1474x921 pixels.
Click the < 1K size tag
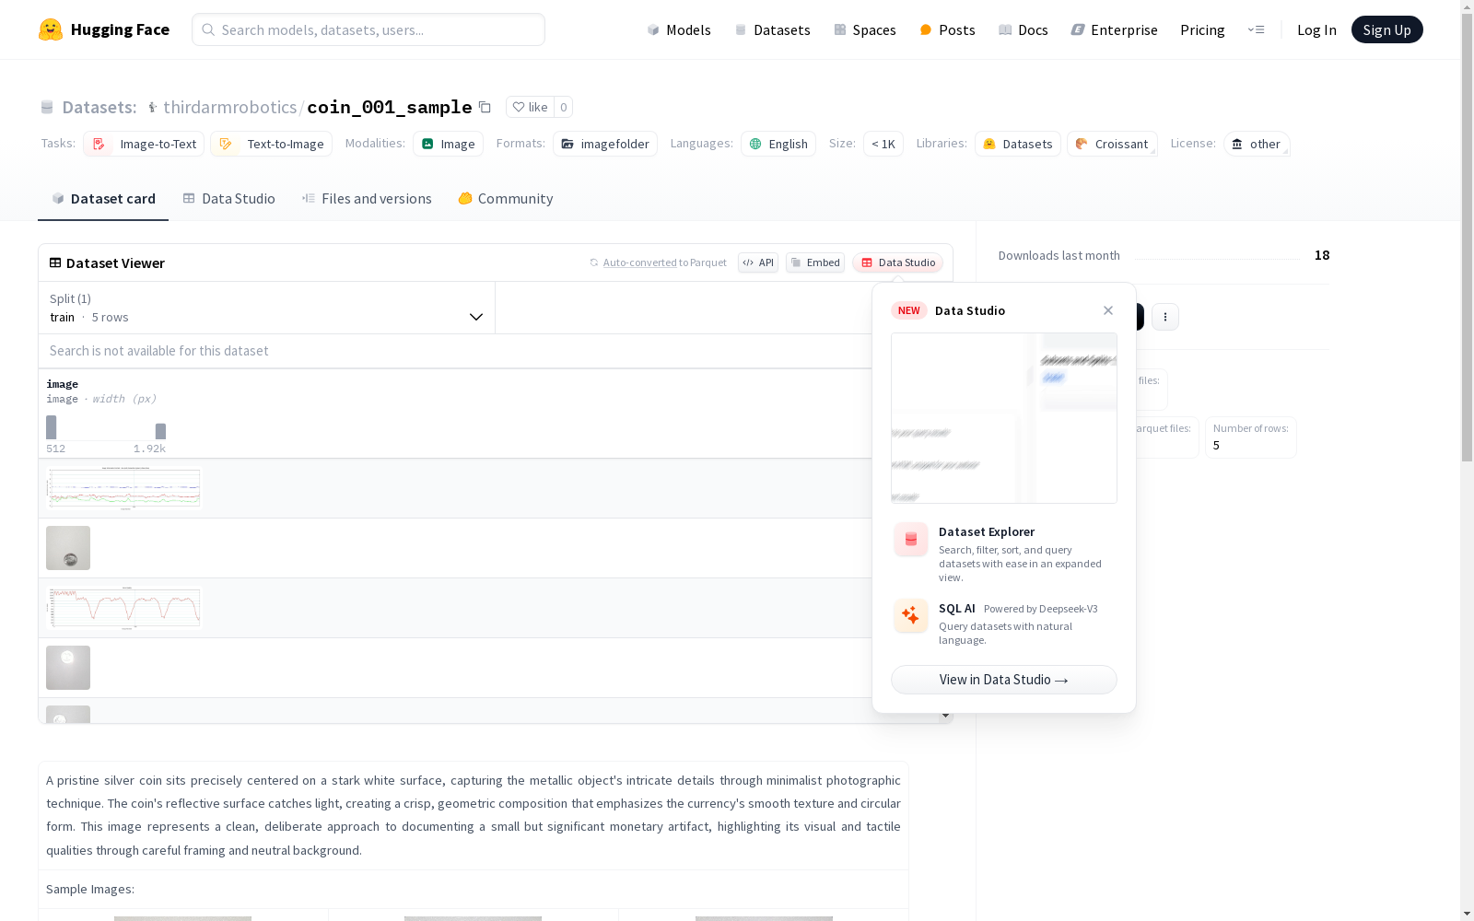883,144
